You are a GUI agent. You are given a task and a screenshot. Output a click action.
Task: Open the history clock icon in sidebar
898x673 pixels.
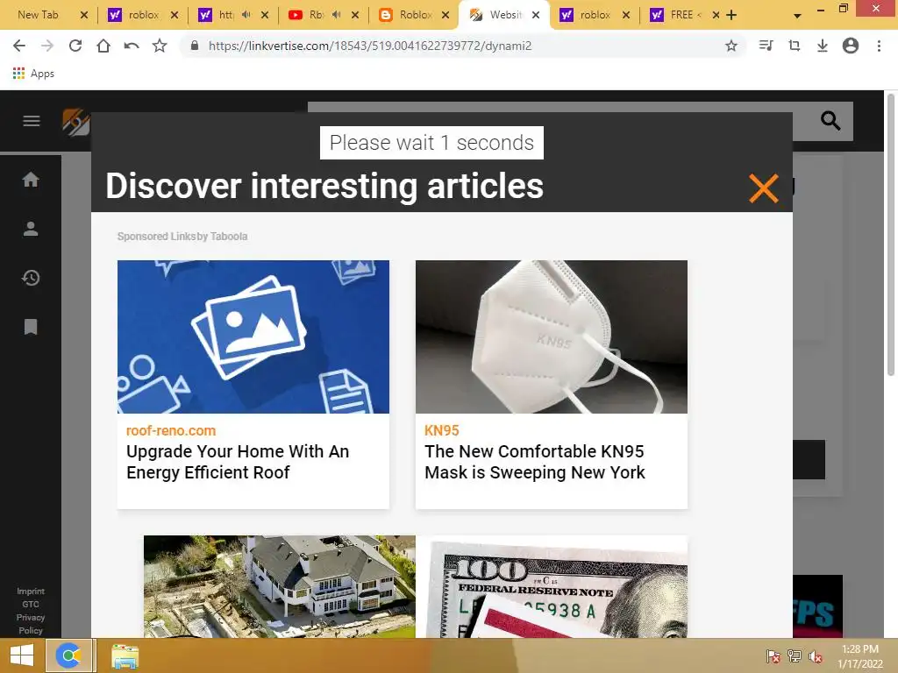[x=31, y=278]
